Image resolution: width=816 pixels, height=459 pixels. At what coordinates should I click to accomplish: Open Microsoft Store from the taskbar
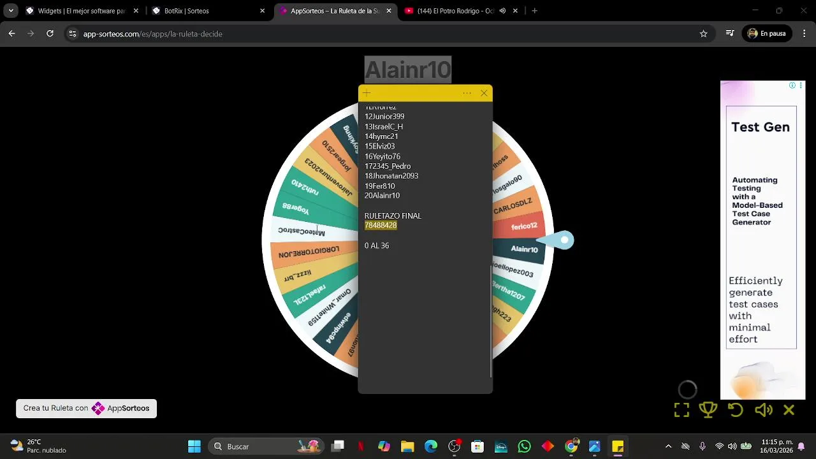click(477, 446)
